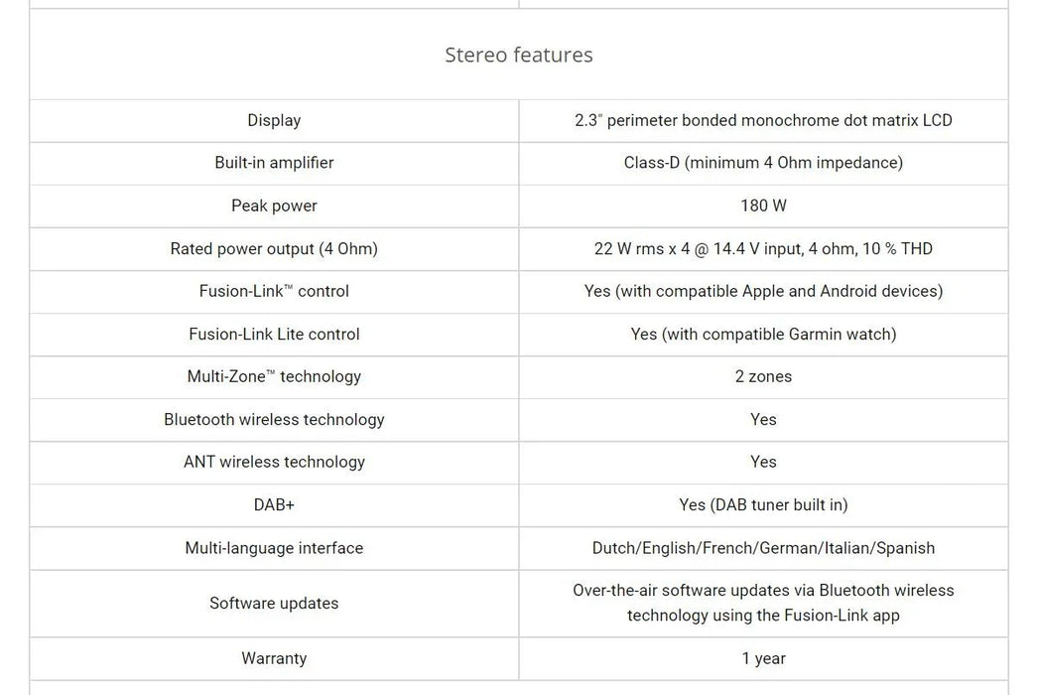The height and width of the screenshot is (695, 1037).
Task: Click the Display row label
Action: coord(274,120)
